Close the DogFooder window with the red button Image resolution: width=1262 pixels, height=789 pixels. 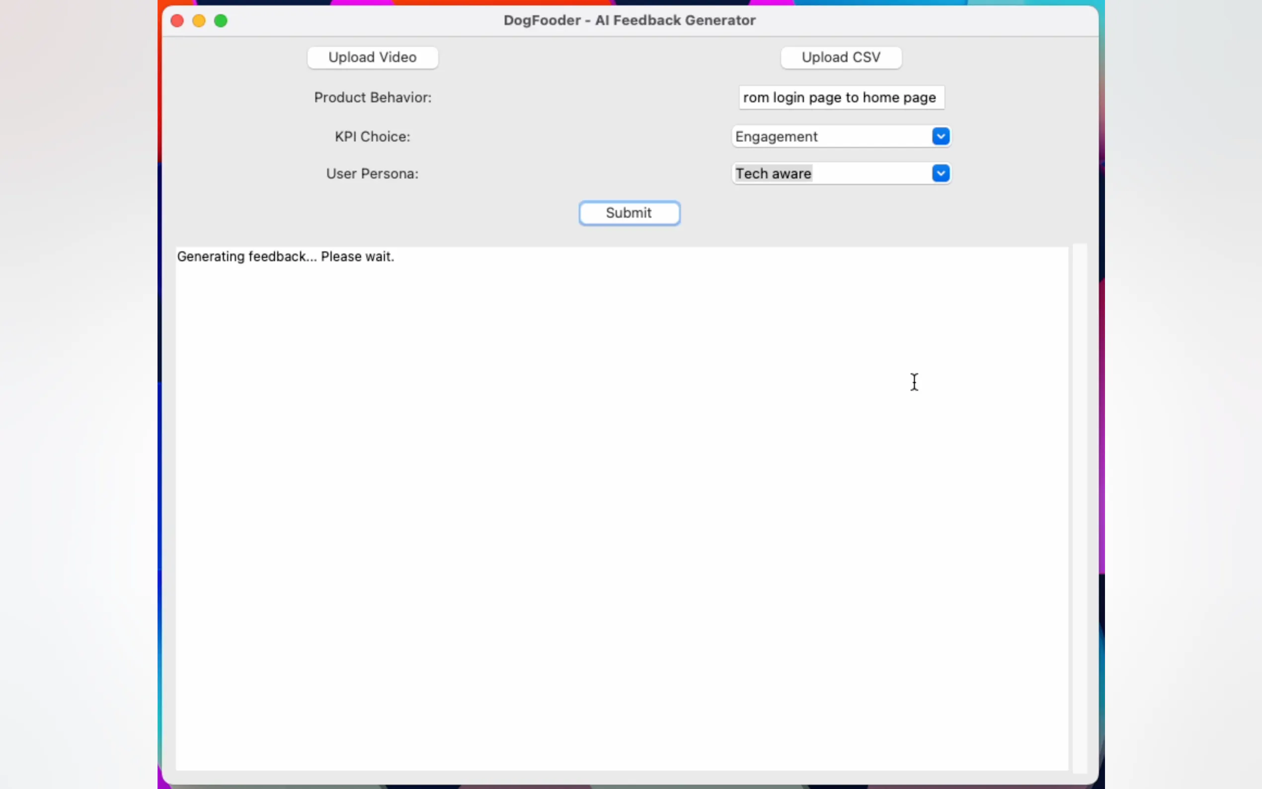point(177,21)
